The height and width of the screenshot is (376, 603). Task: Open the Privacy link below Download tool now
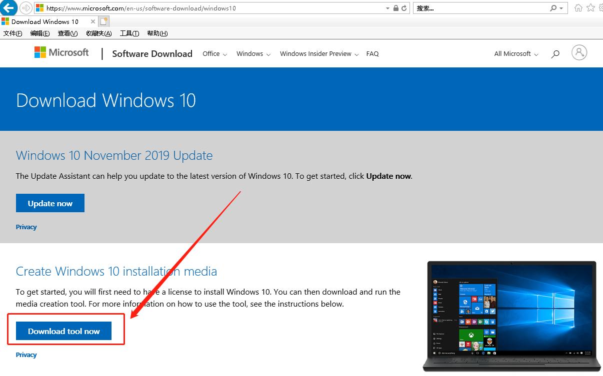(26, 355)
